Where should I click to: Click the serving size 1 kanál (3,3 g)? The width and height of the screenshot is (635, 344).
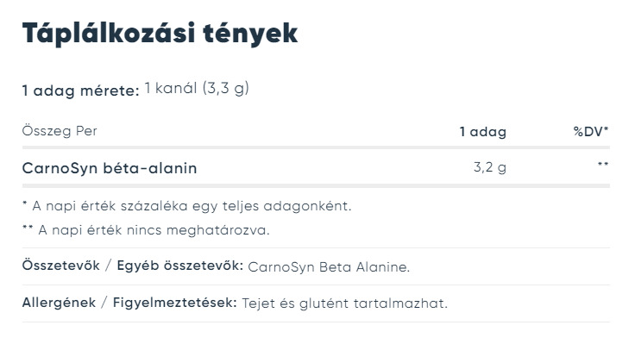tap(197, 88)
